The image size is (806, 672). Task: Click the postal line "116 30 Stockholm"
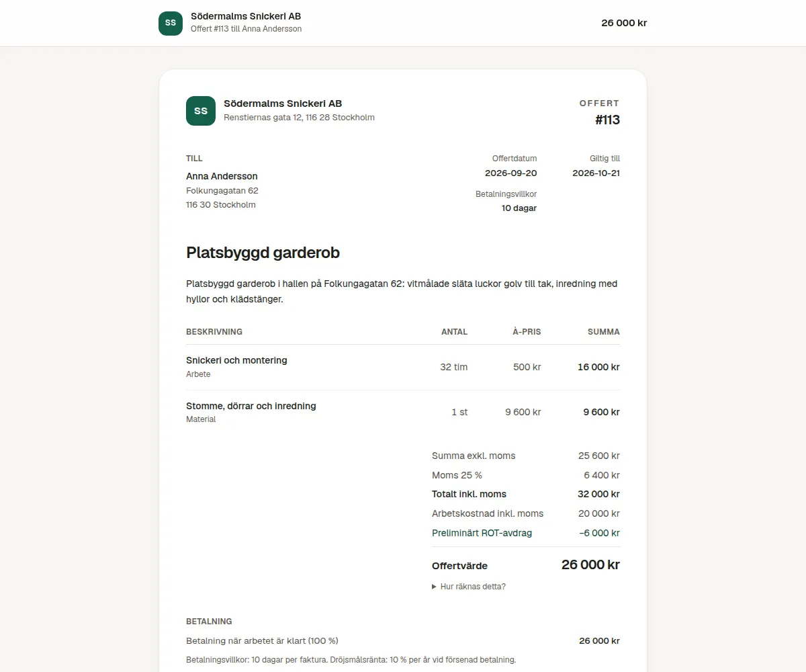pos(221,205)
